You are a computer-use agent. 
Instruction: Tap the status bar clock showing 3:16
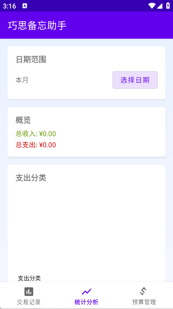click(x=10, y=6)
